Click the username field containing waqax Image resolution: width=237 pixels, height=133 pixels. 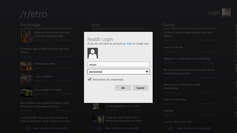point(118,64)
